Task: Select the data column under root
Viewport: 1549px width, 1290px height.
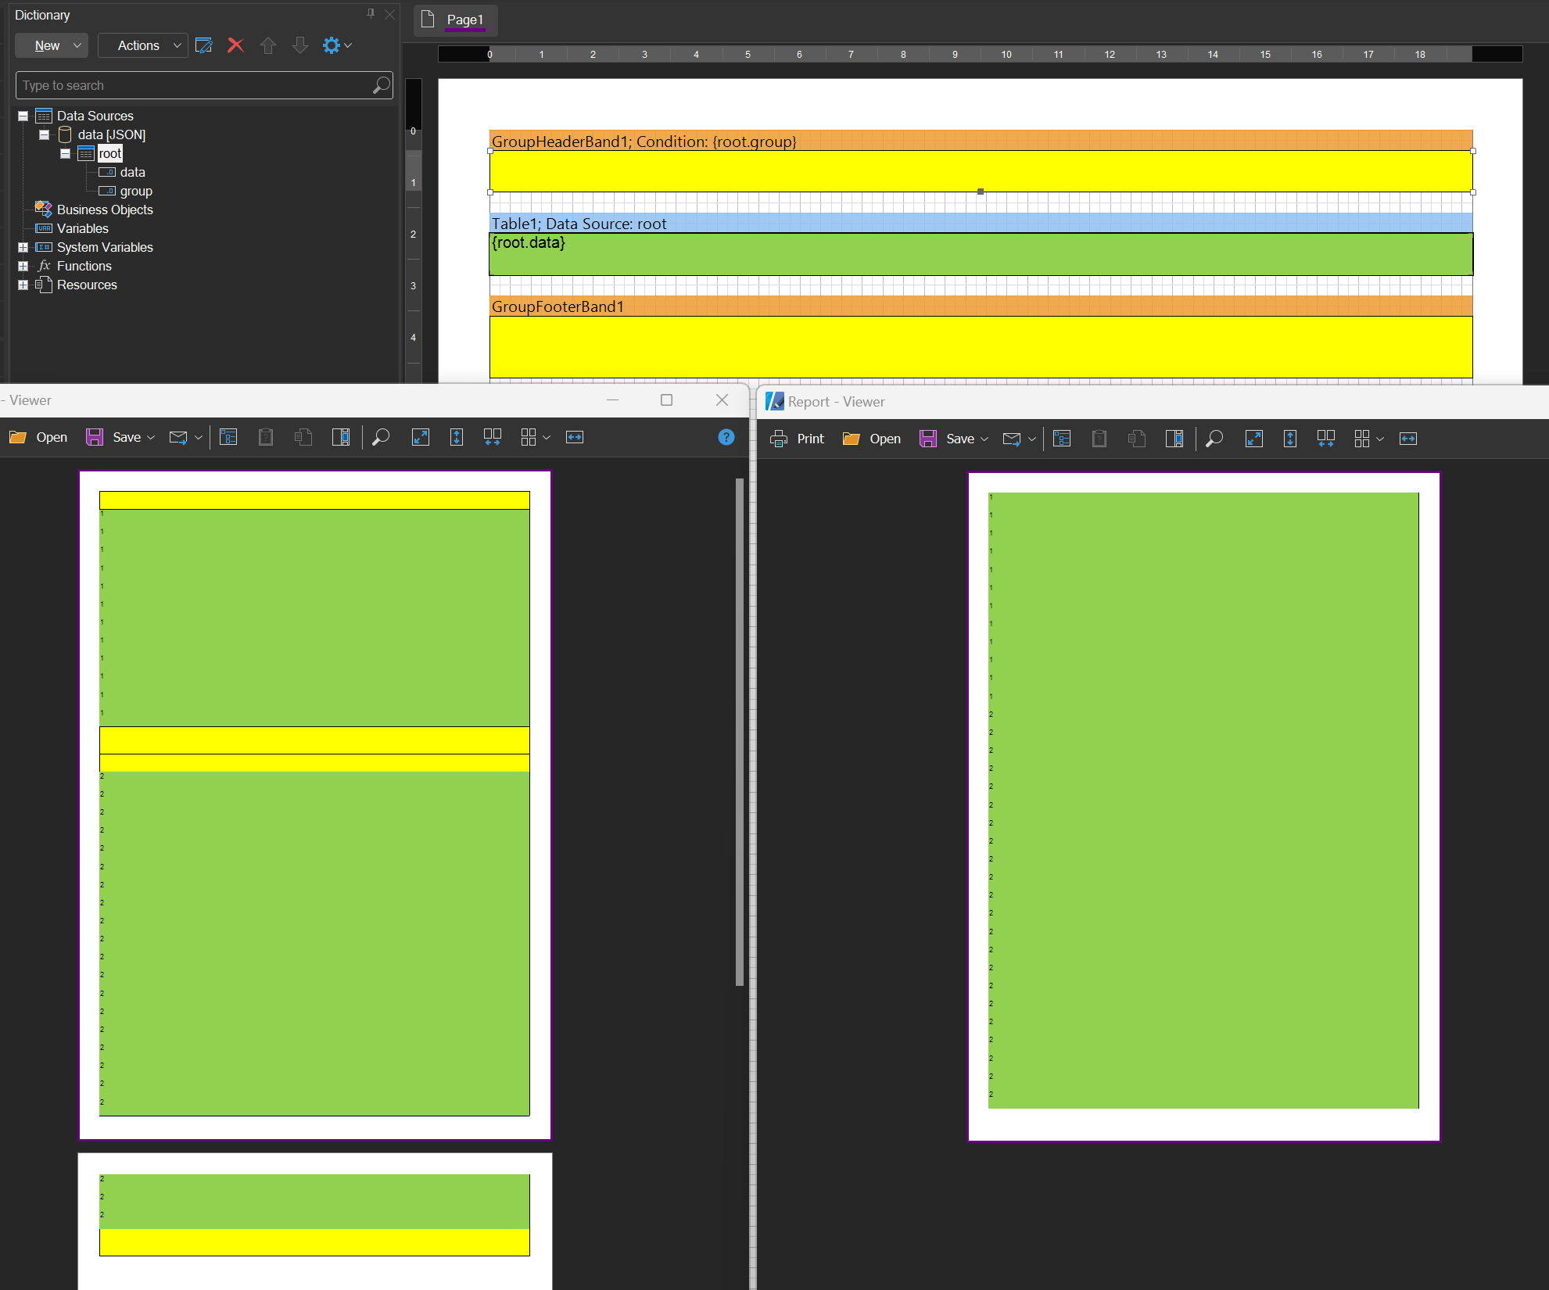Action: point(132,172)
